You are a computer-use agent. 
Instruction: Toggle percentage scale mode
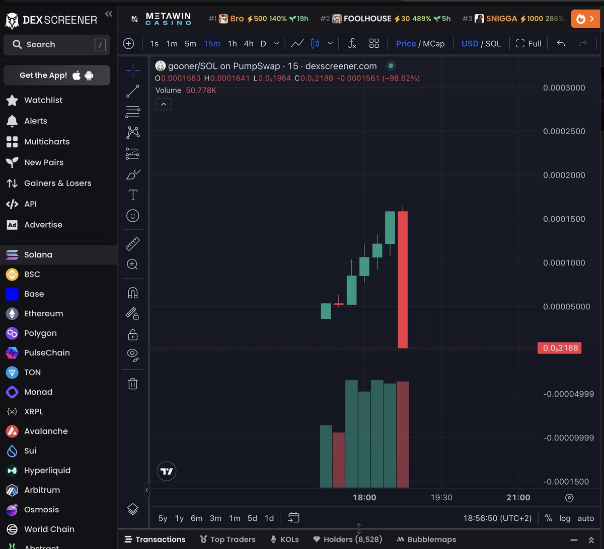coord(548,518)
